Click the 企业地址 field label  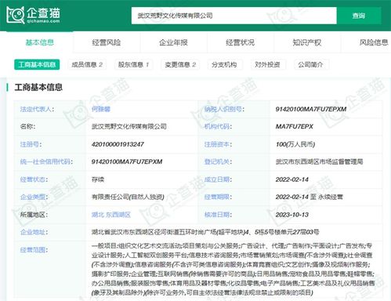34,232
